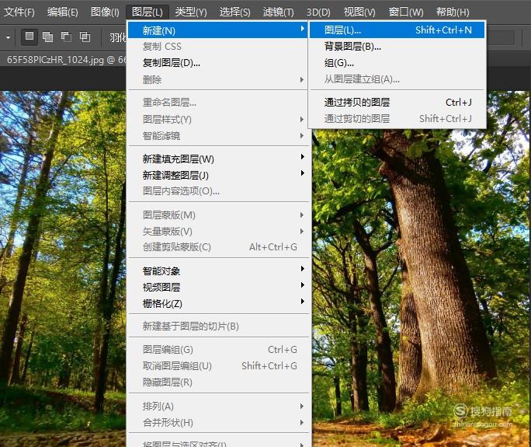The width and height of the screenshot is (531, 447).
Task: Click the 排列(A) entry
Action: point(218,406)
